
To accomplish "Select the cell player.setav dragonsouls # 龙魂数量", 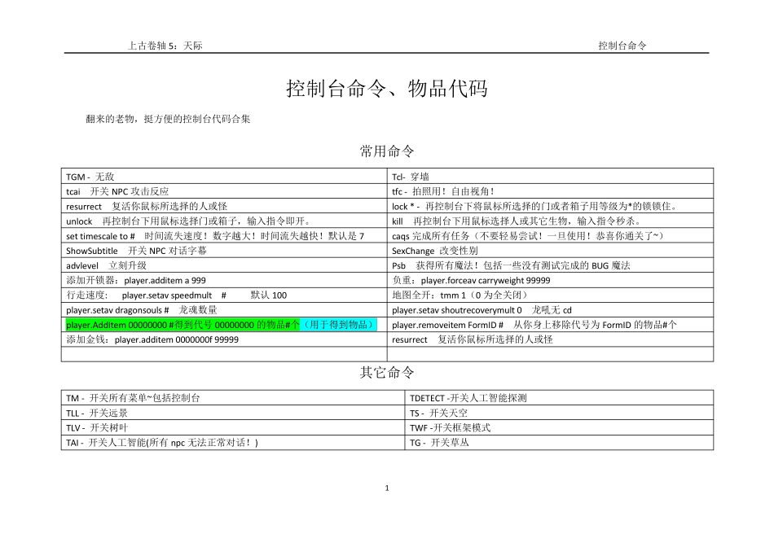I will point(224,309).
